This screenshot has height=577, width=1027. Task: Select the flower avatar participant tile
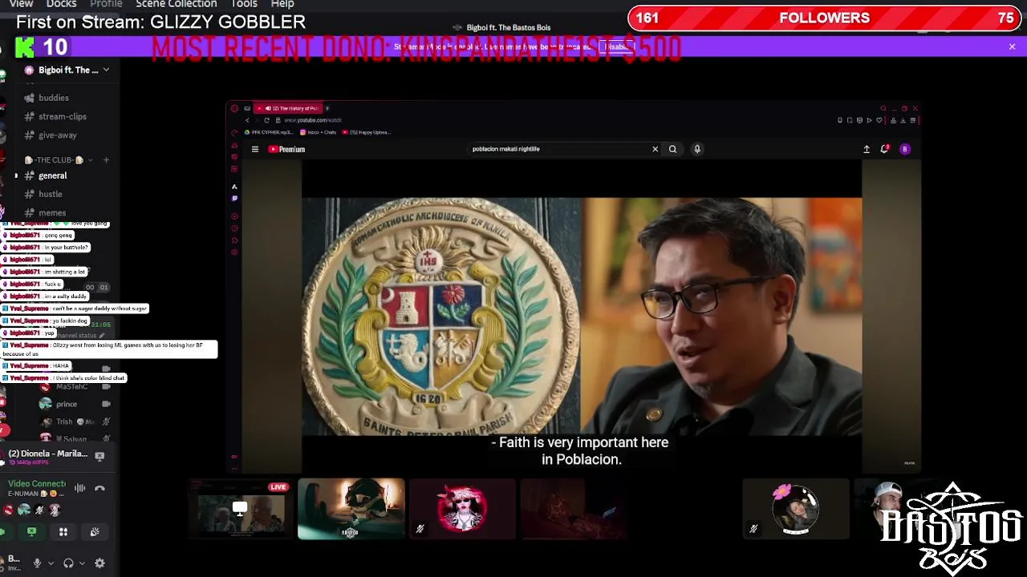[795, 509]
